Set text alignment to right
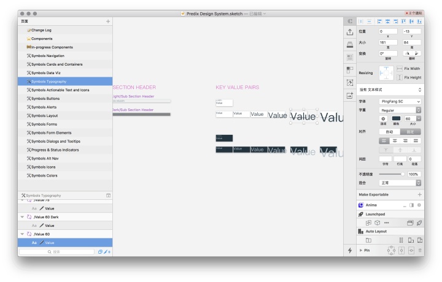 [405, 141]
